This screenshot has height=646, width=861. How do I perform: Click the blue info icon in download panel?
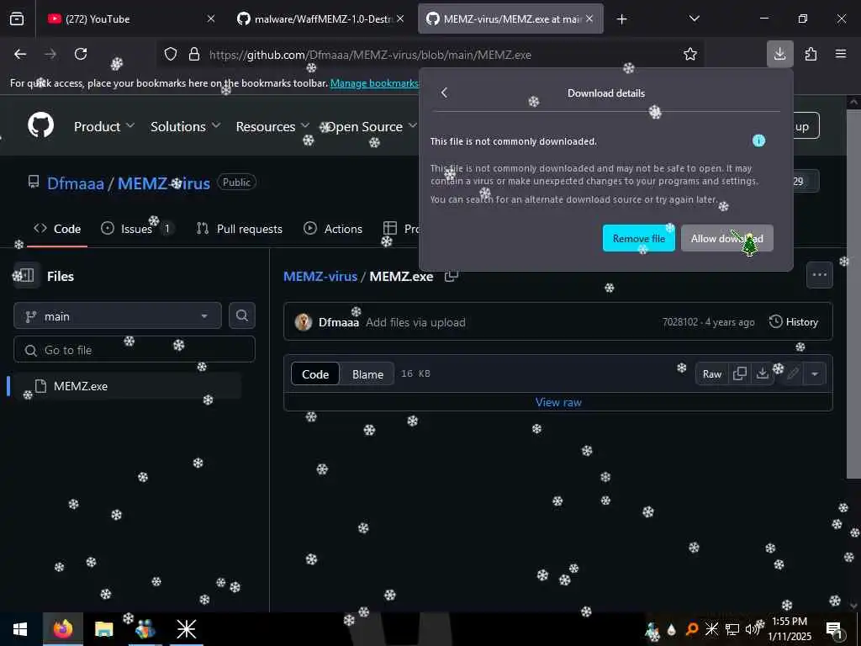[x=759, y=140]
